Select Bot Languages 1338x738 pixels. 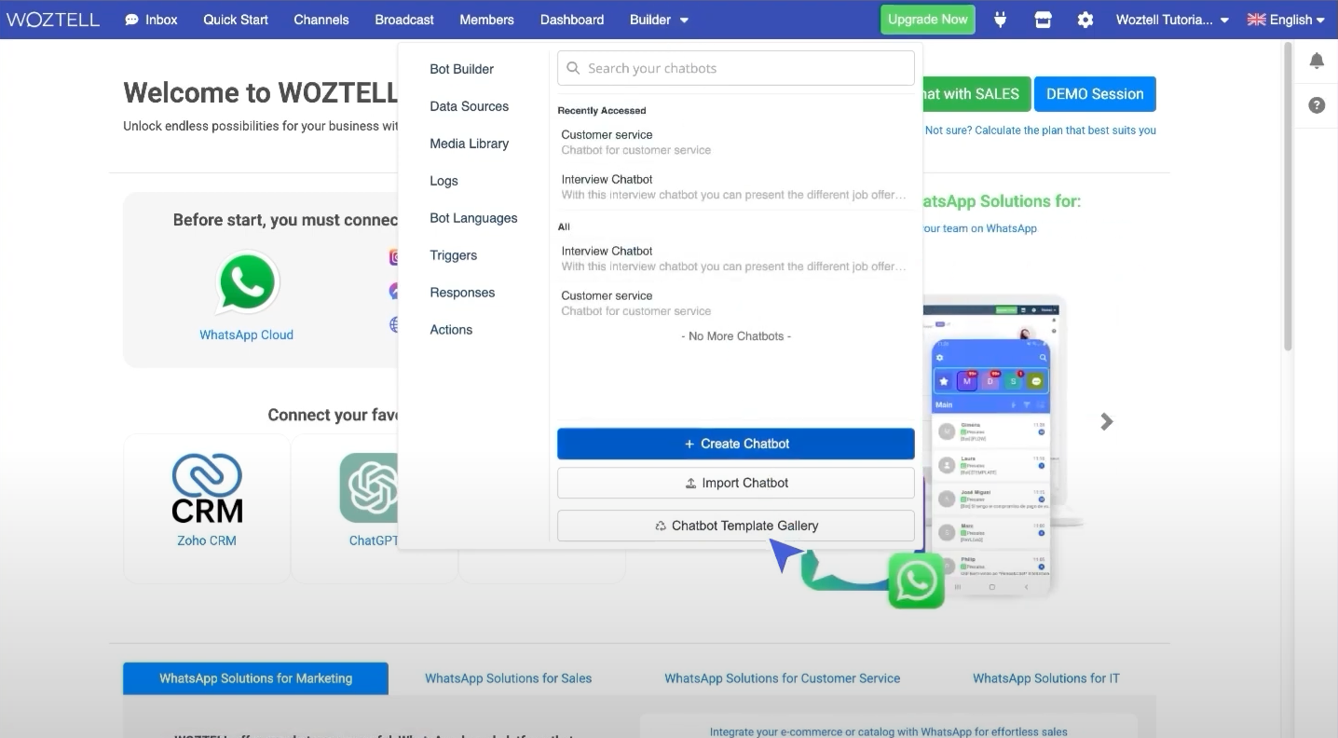click(x=473, y=218)
